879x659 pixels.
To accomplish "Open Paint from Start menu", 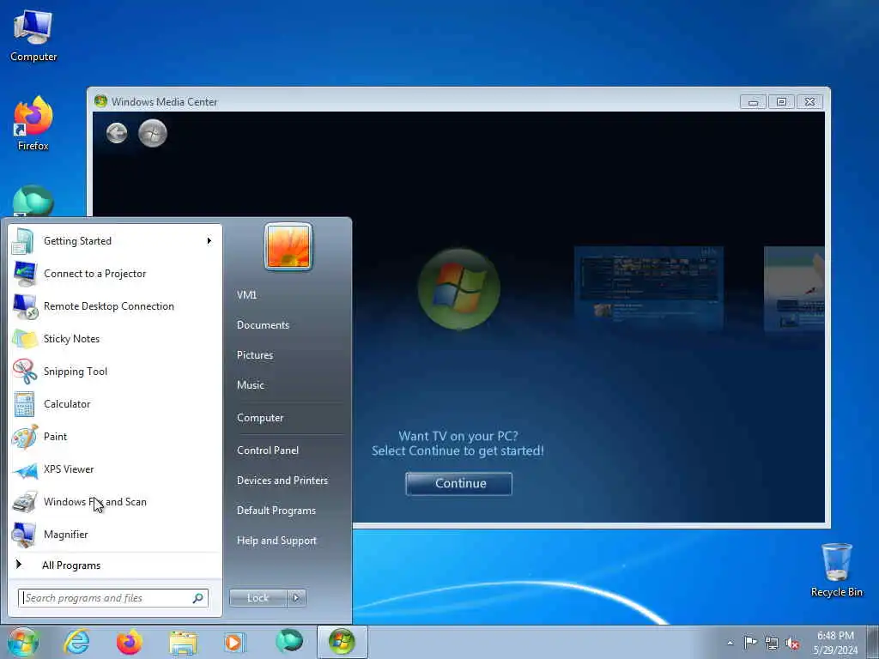I will tap(115, 437).
